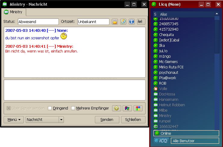The width and height of the screenshot is (223, 147).
Task: Toggle the Mehrere Empfänger checkbox
Action: coord(73,108)
